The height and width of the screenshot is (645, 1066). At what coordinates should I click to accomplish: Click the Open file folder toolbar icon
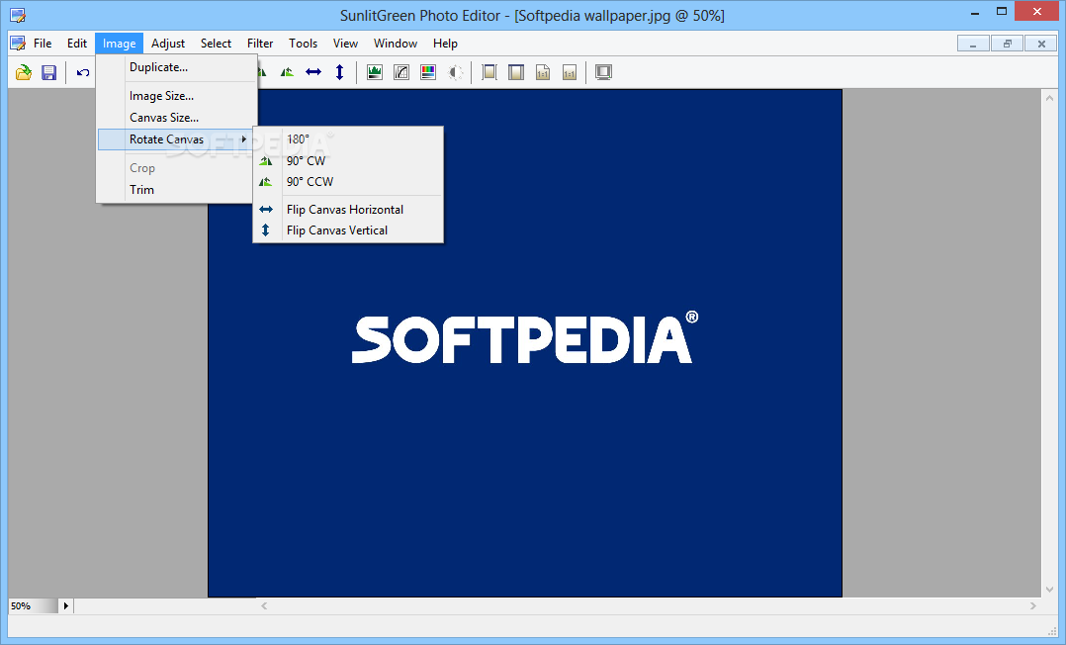(x=24, y=72)
